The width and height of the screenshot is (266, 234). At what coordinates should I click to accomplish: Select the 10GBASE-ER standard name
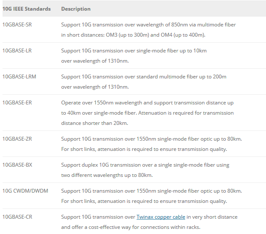pos(17,103)
